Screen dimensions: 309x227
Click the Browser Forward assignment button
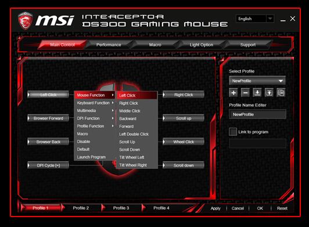coord(48,118)
